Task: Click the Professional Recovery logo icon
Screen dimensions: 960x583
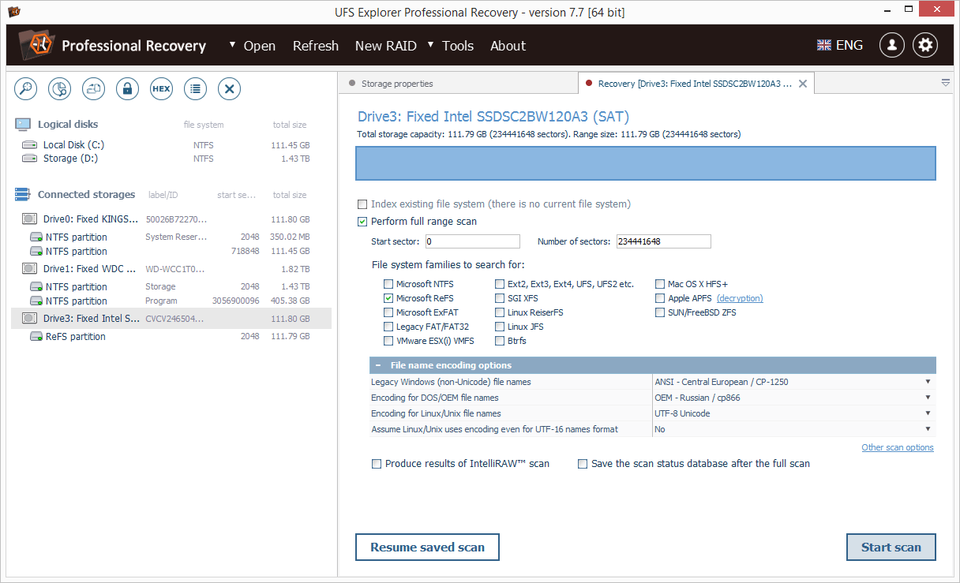Action: (36, 45)
